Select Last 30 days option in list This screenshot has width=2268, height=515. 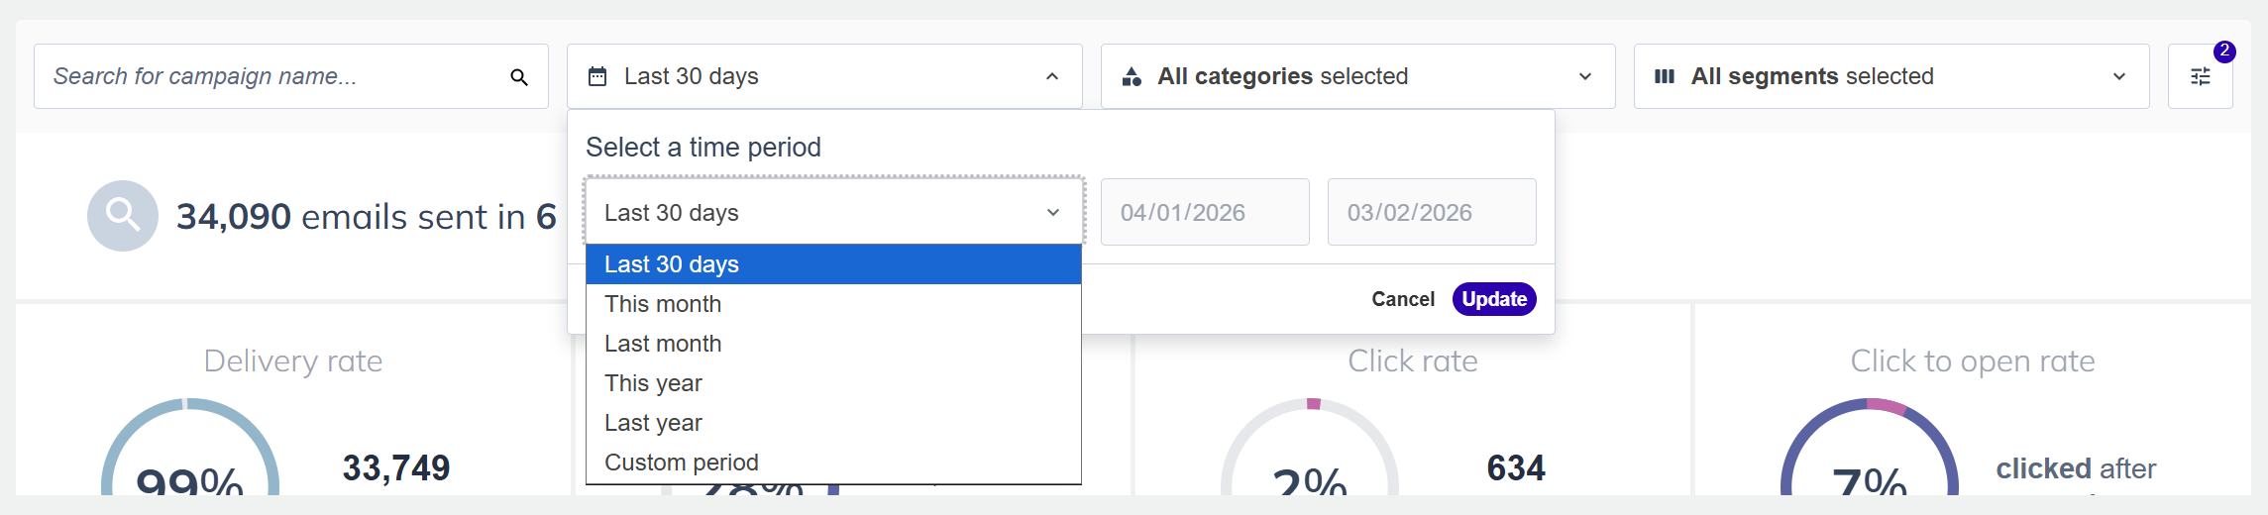tap(833, 264)
